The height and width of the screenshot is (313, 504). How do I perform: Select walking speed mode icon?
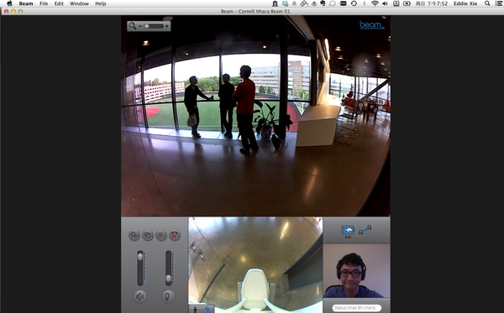click(x=195, y=310)
